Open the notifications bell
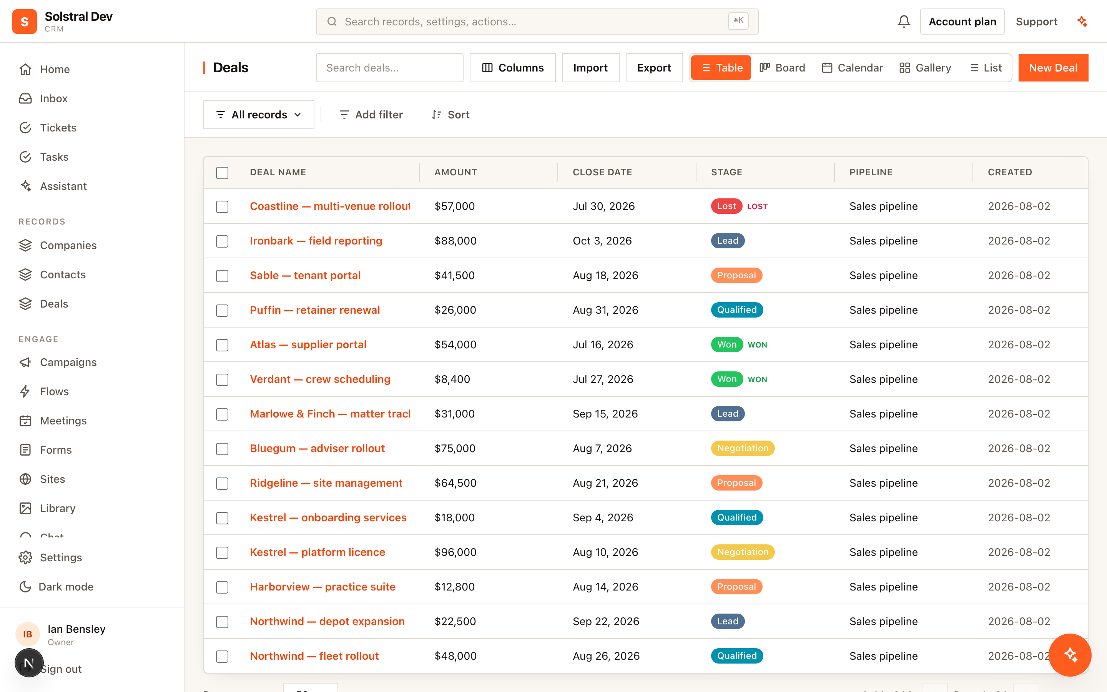Image resolution: width=1107 pixels, height=692 pixels. pos(903,22)
